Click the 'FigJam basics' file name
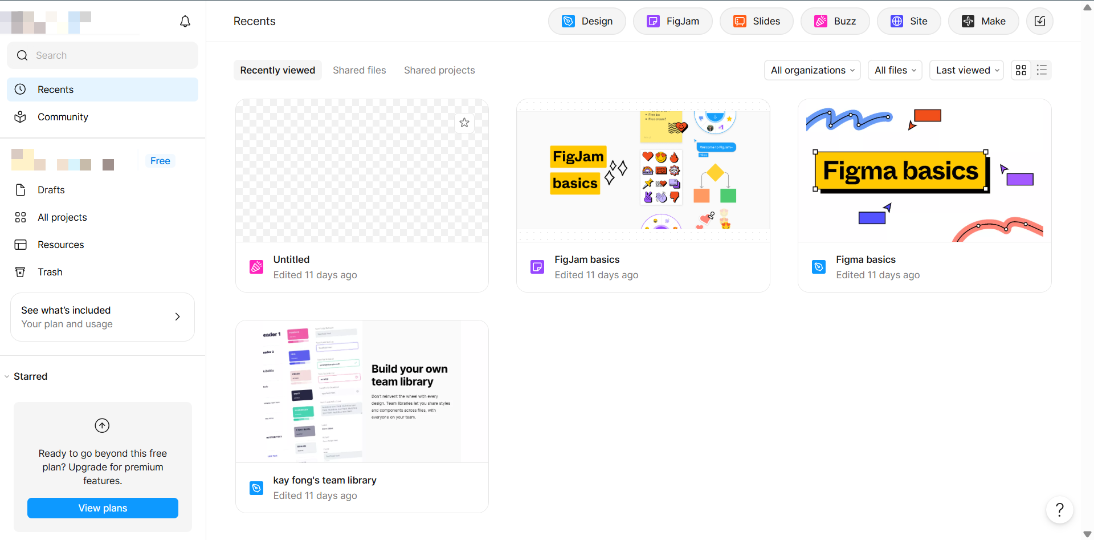 (x=587, y=259)
